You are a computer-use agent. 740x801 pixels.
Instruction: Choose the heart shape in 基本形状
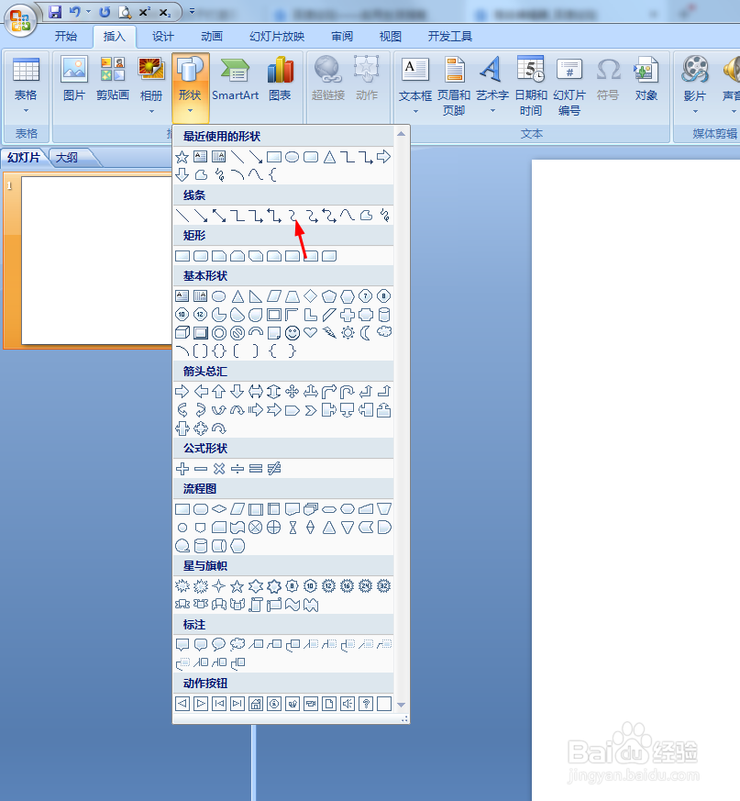click(311, 333)
